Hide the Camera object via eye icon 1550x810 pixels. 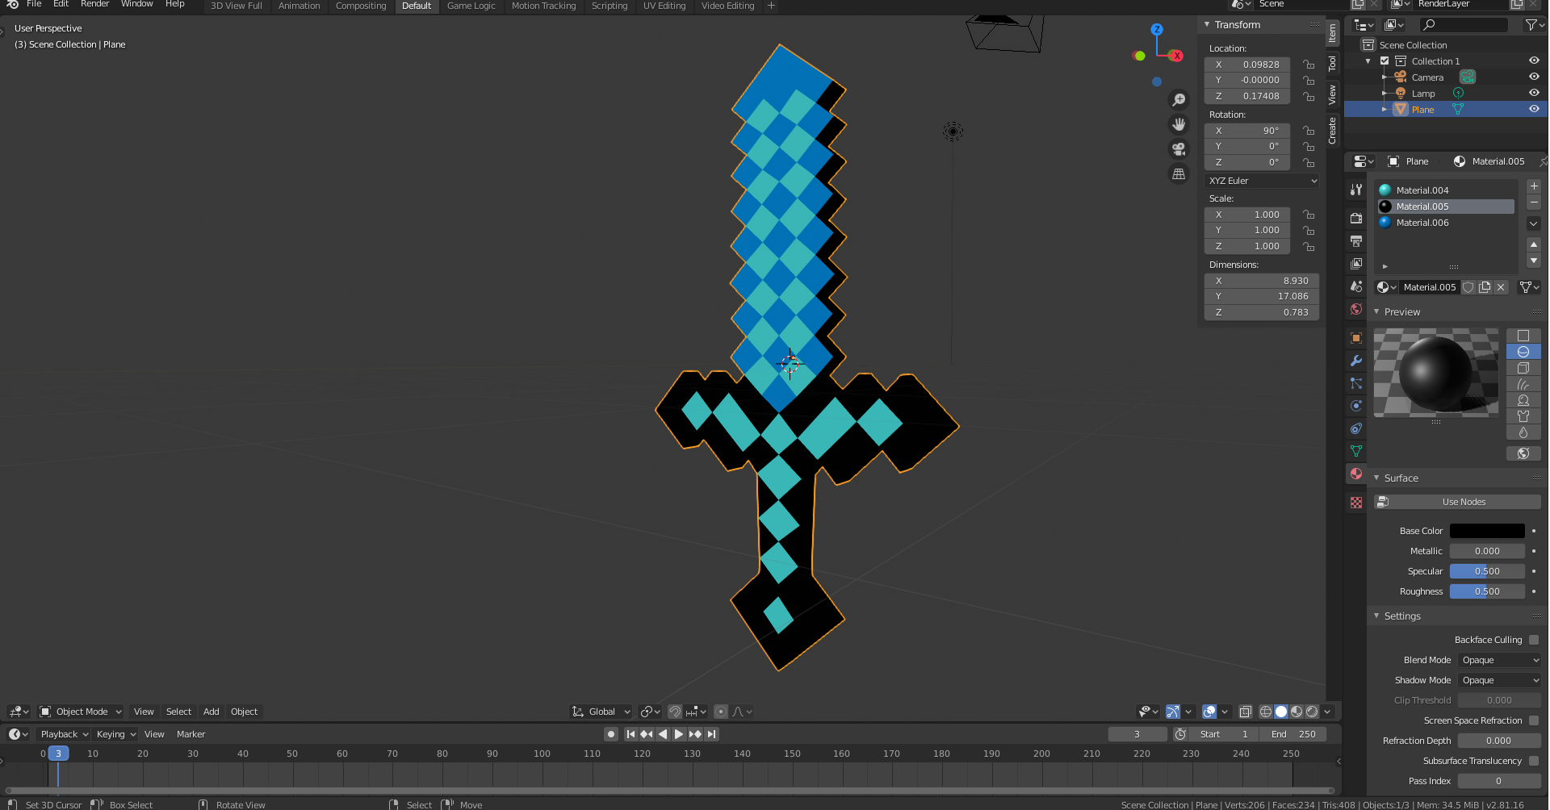click(x=1534, y=77)
